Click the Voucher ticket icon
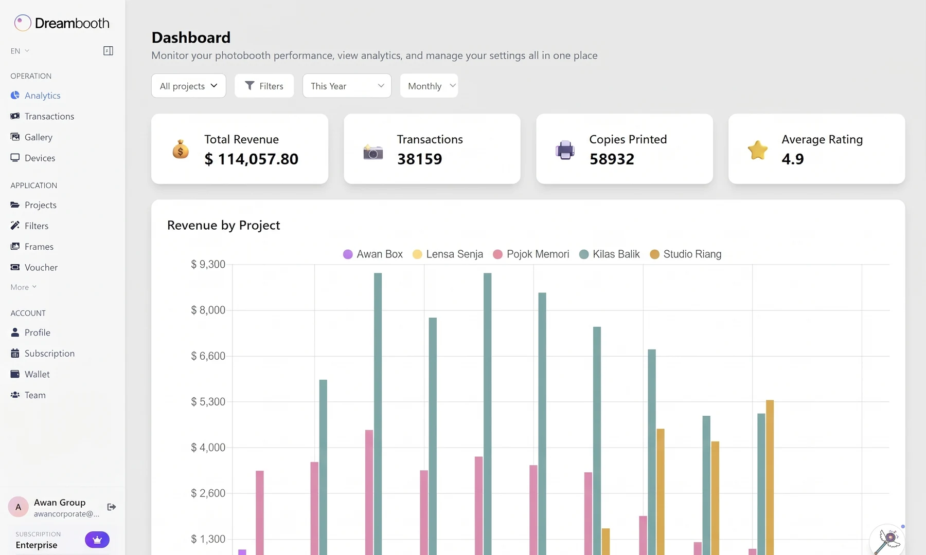This screenshot has width=926, height=555. click(x=15, y=267)
